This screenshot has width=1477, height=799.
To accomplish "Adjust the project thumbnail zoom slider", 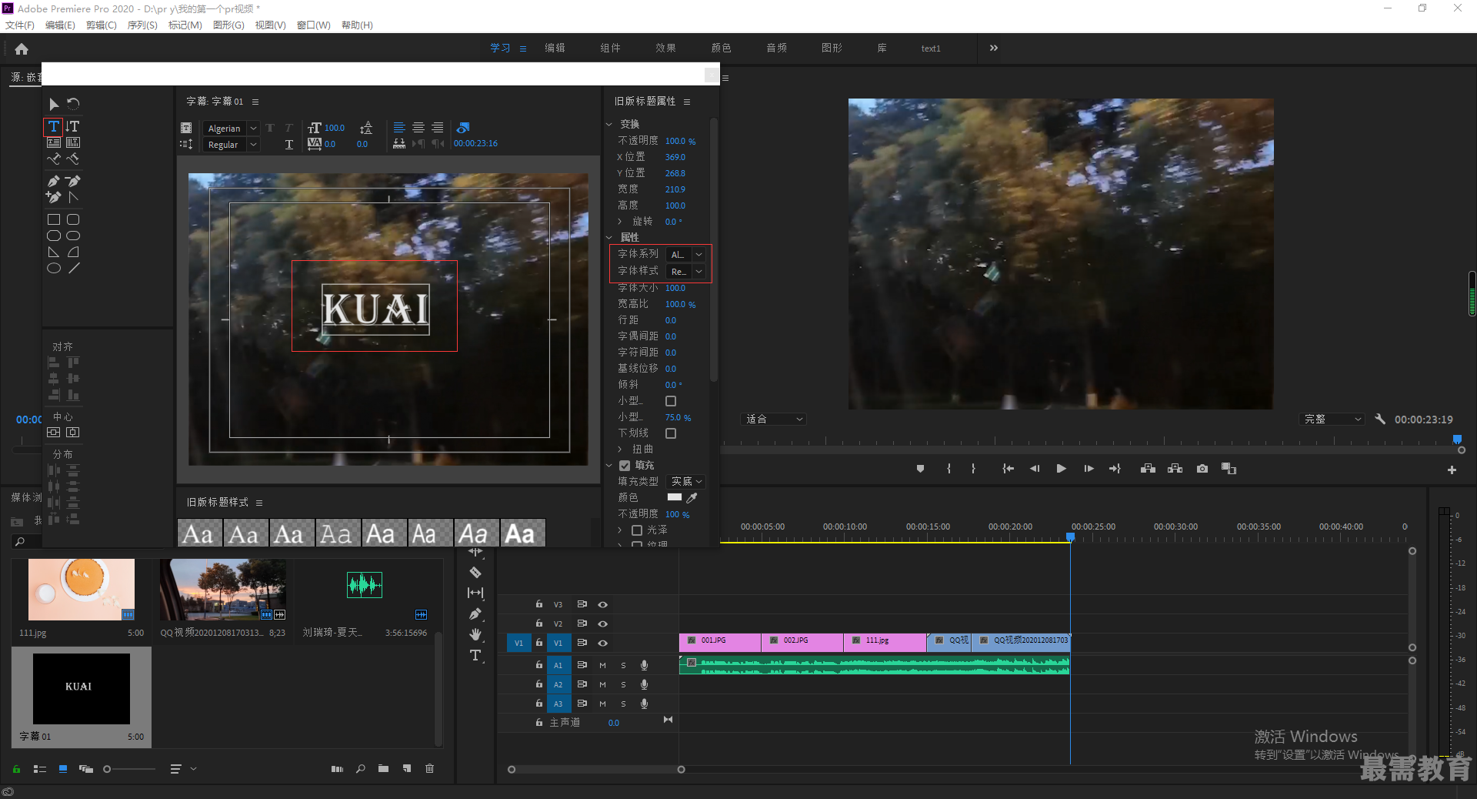I will [x=129, y=769].
